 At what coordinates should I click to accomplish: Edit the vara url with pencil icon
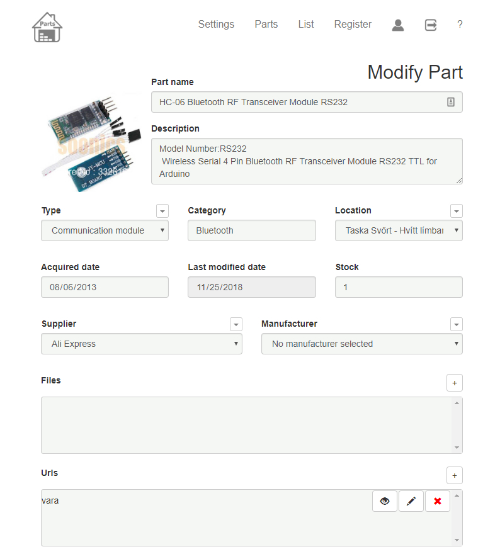[x=411, y=501]
